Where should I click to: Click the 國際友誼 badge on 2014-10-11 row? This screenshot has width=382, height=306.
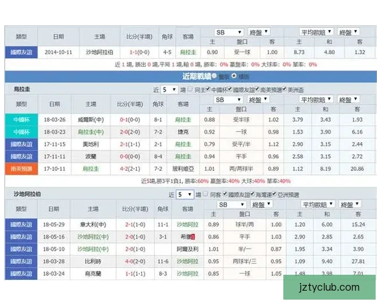22,52
